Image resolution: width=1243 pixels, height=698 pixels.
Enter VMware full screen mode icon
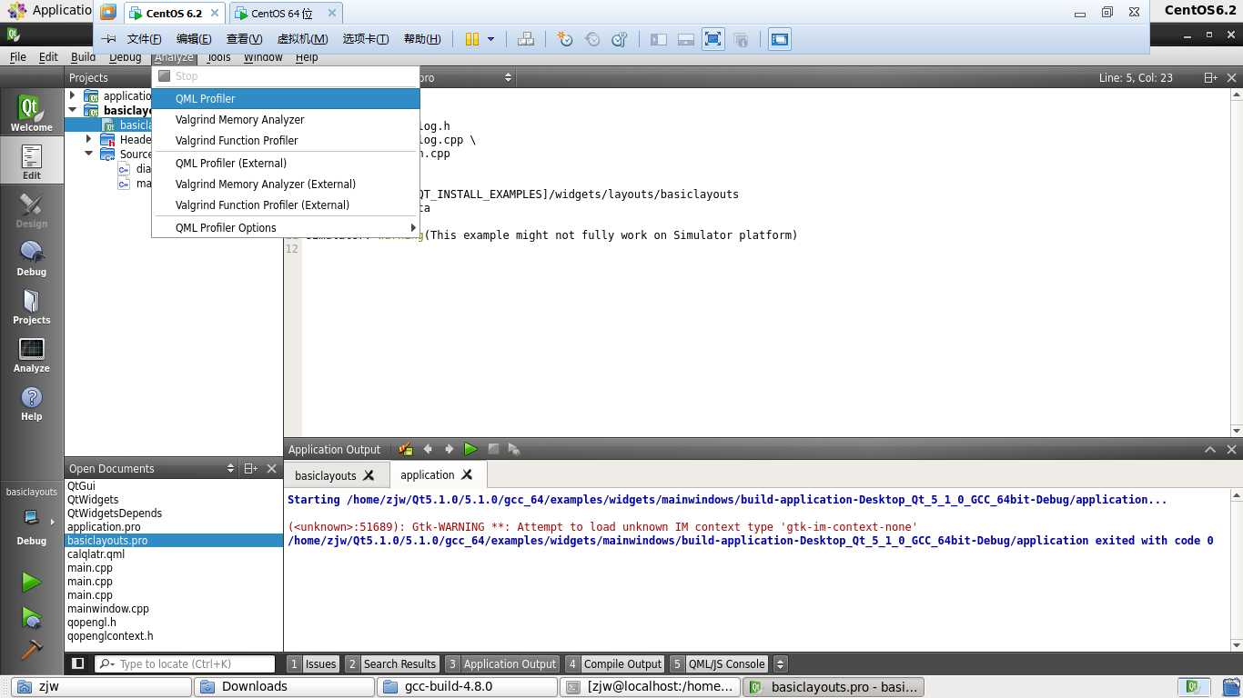pyautogui.click(x=712, y=39)
